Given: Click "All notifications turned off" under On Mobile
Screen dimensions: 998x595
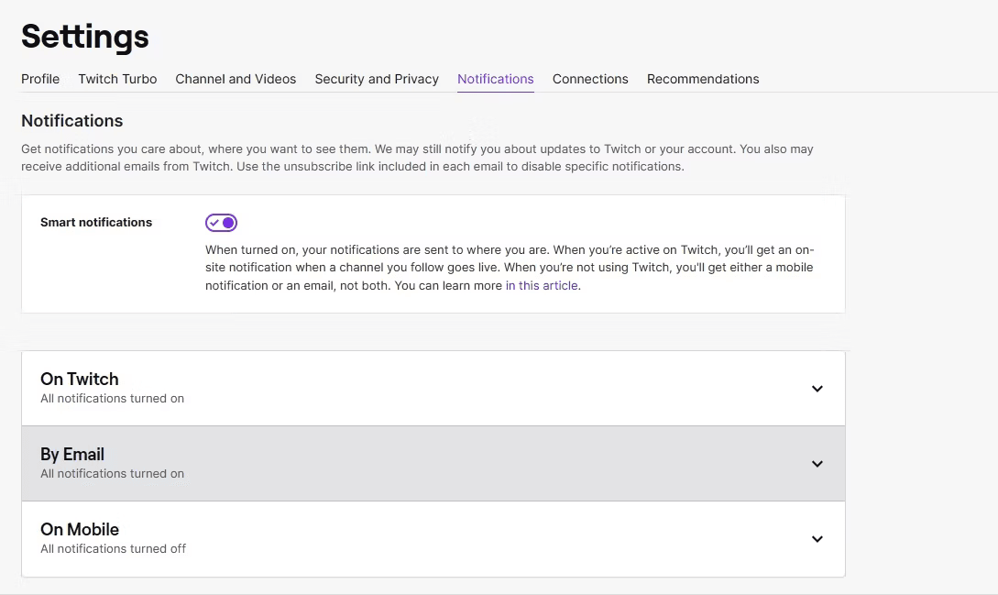Looking at the screenshot, I should pos(113,548).
